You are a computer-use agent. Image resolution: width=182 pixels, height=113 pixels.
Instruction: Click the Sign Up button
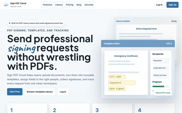(173, 5)
